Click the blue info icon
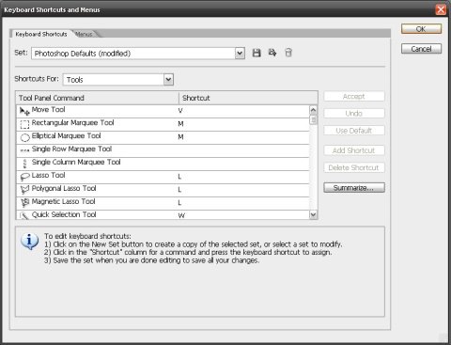 [x=29, y=241]
